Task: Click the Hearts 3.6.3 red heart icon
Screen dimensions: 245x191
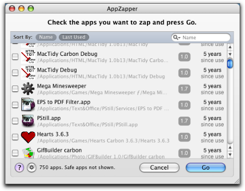Action: point(28,137)
